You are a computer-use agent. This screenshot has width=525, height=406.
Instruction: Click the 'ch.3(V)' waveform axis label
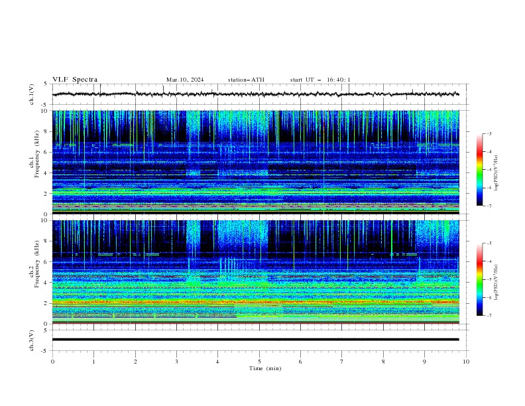32,340
